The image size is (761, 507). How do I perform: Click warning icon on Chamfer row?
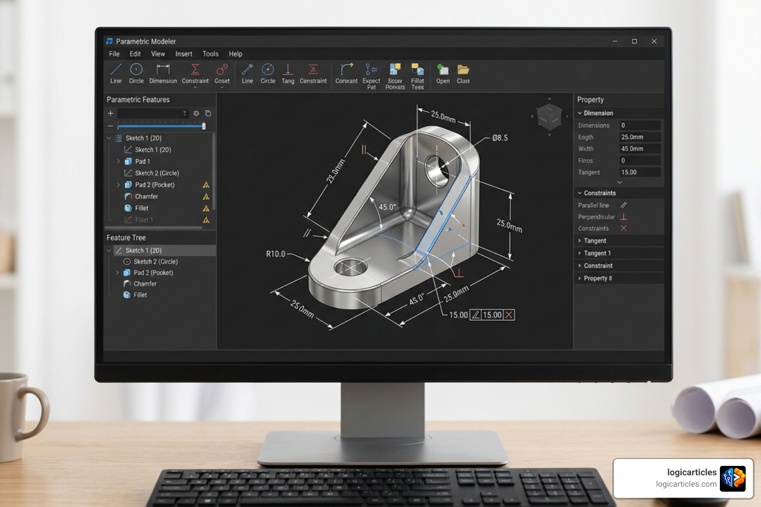click(206, 197)
